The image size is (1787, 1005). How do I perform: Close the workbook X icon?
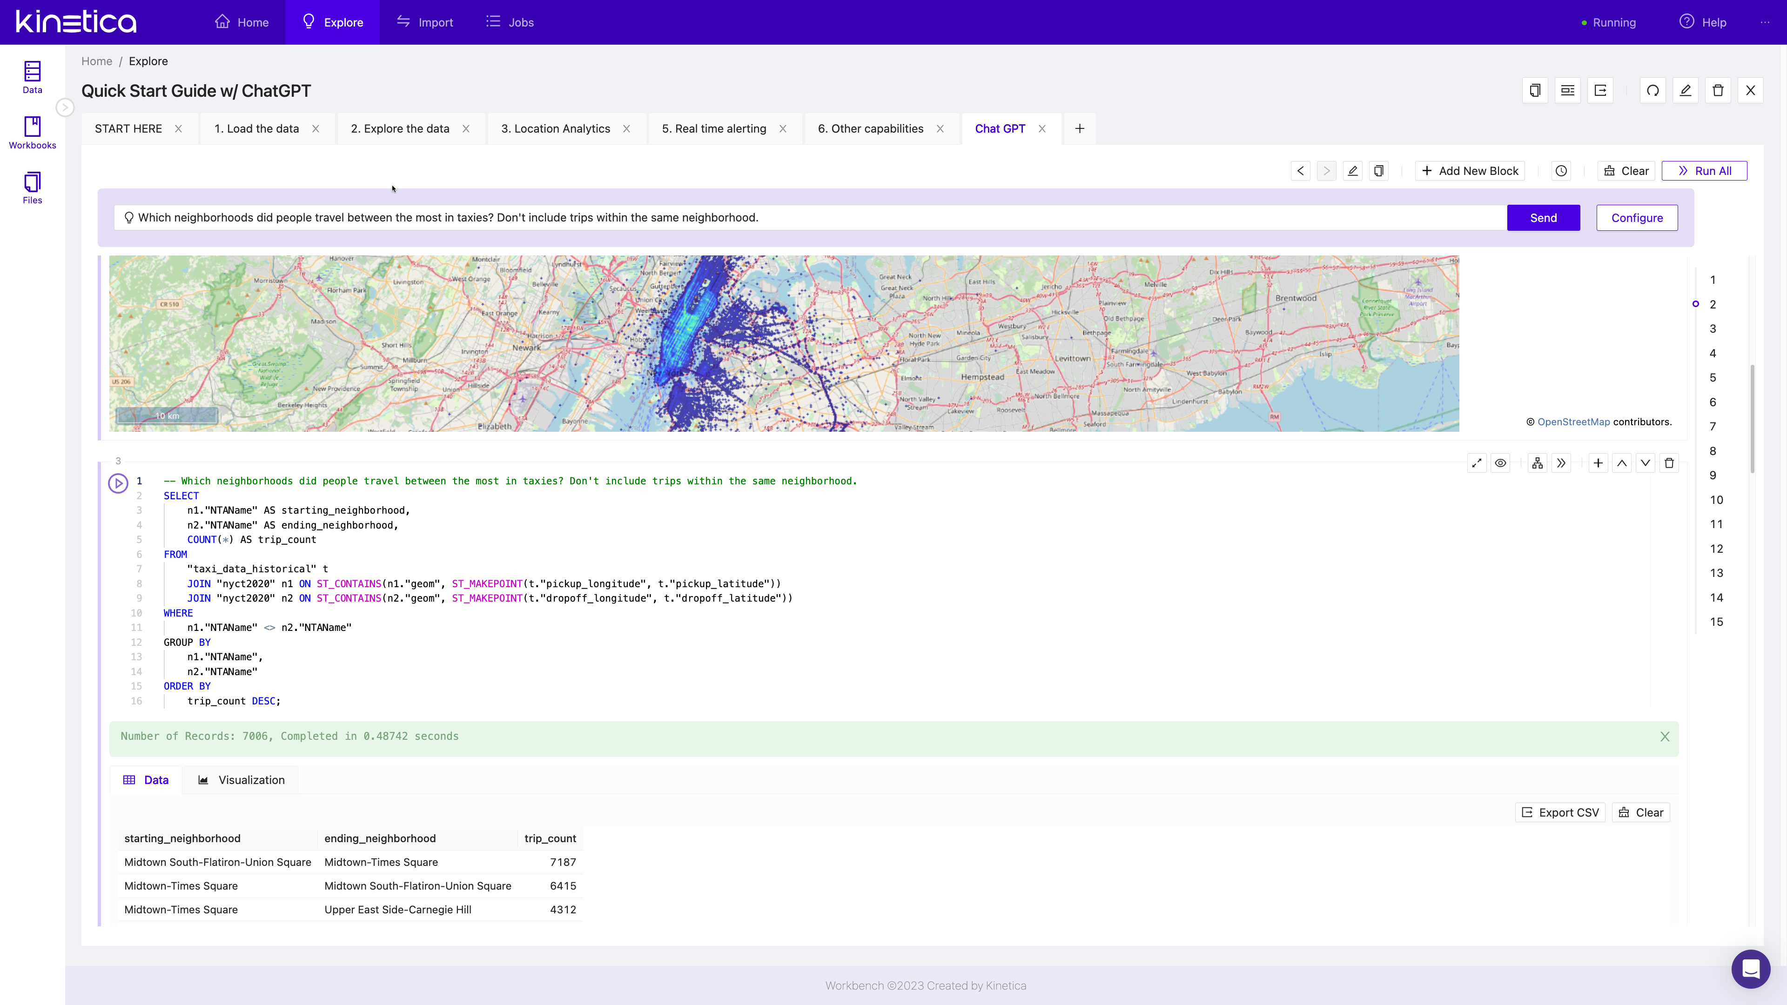tap(1751, 90)
